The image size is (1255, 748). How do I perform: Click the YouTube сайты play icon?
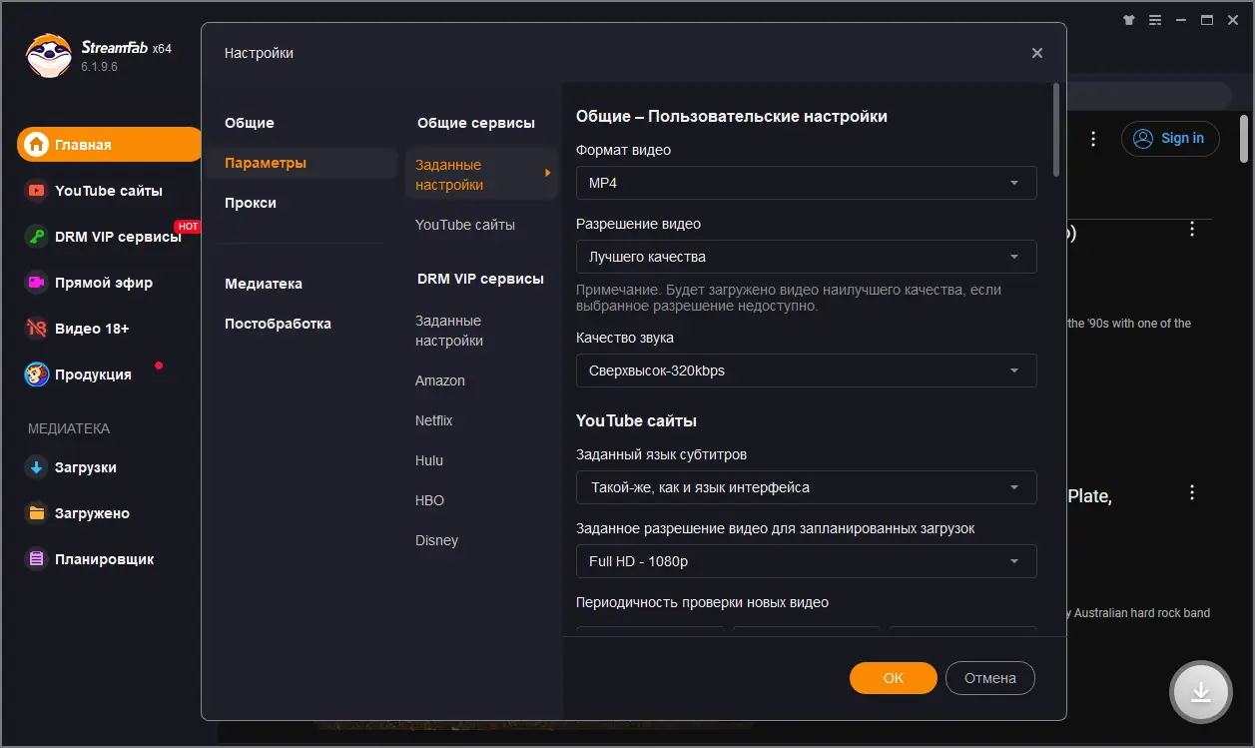[37, 191]
